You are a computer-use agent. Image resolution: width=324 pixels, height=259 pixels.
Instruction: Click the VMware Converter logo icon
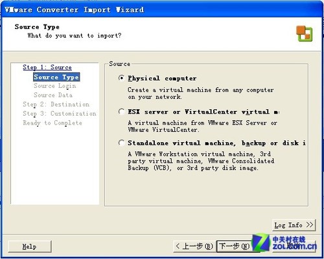304,34
